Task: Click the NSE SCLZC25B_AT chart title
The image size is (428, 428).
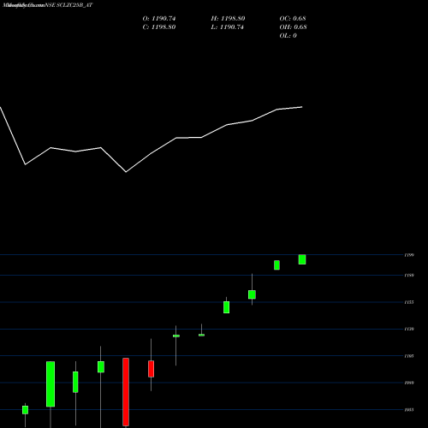Action: [x=68, y=5]
